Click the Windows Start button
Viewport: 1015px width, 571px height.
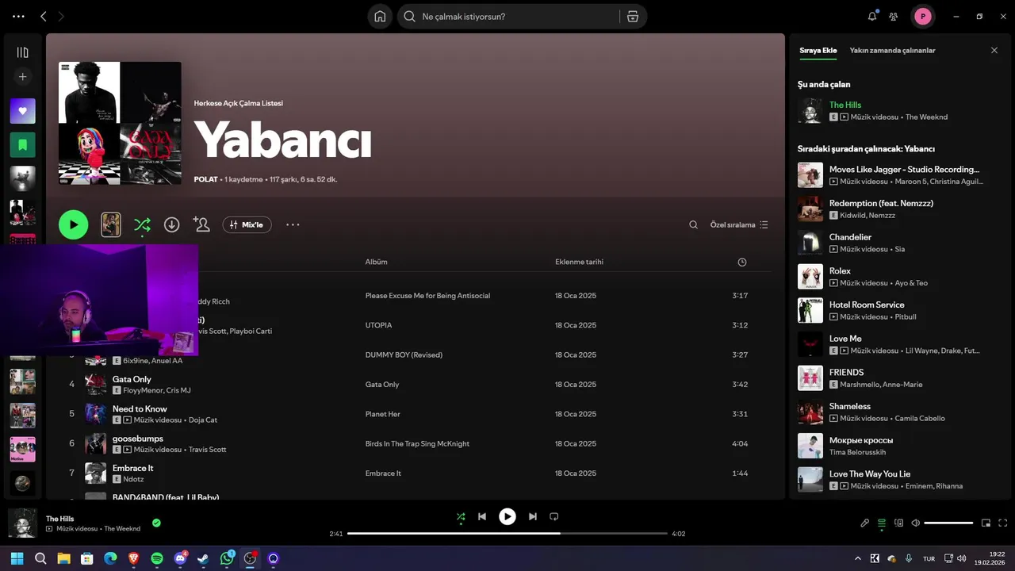pyautogui.click(x=17, y=558)
